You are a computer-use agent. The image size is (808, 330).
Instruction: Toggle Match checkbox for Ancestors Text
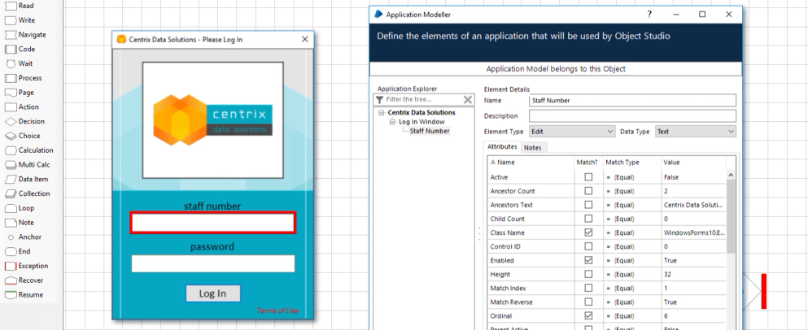588,204
